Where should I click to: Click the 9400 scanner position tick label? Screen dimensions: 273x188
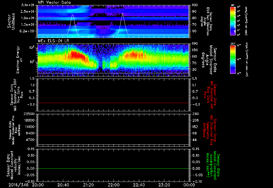[31, 133]
